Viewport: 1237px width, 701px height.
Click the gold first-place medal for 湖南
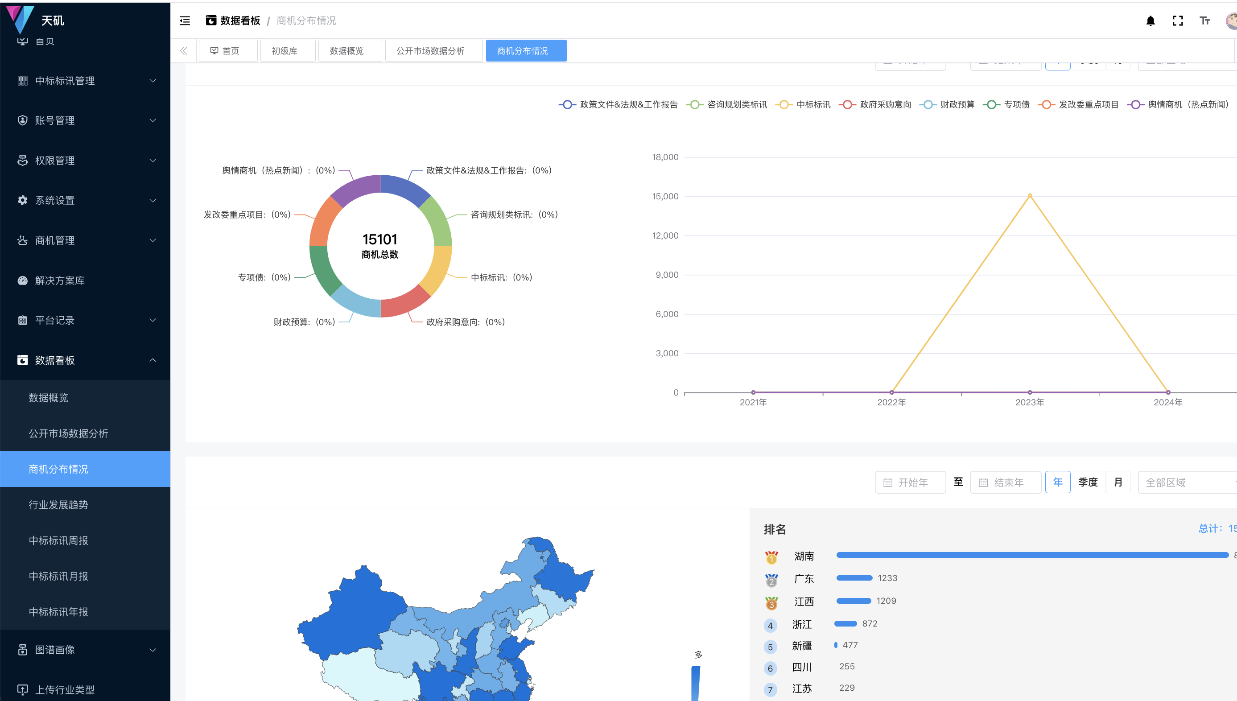771,557
